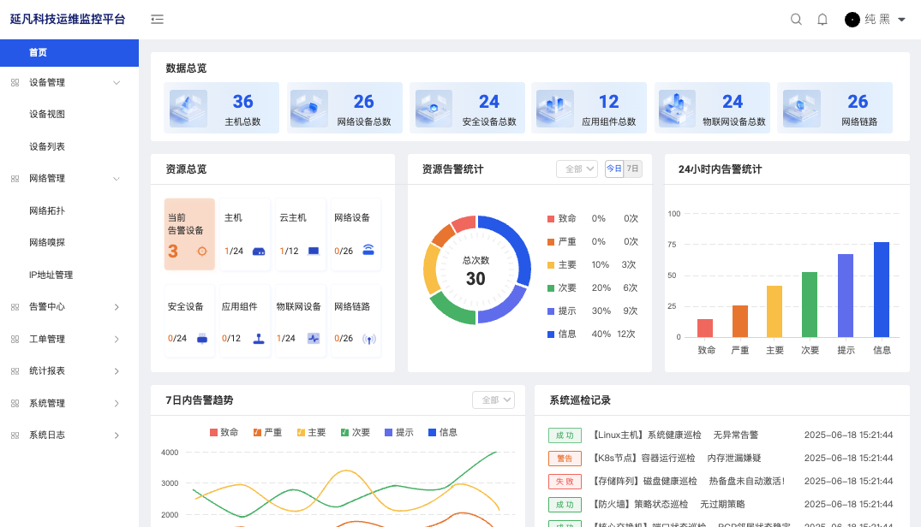Click 提示 bar in 24小时内告警统计 chart
Viewport: 921px width, 527px height.
pyautogui.click(x=846, y=295)
